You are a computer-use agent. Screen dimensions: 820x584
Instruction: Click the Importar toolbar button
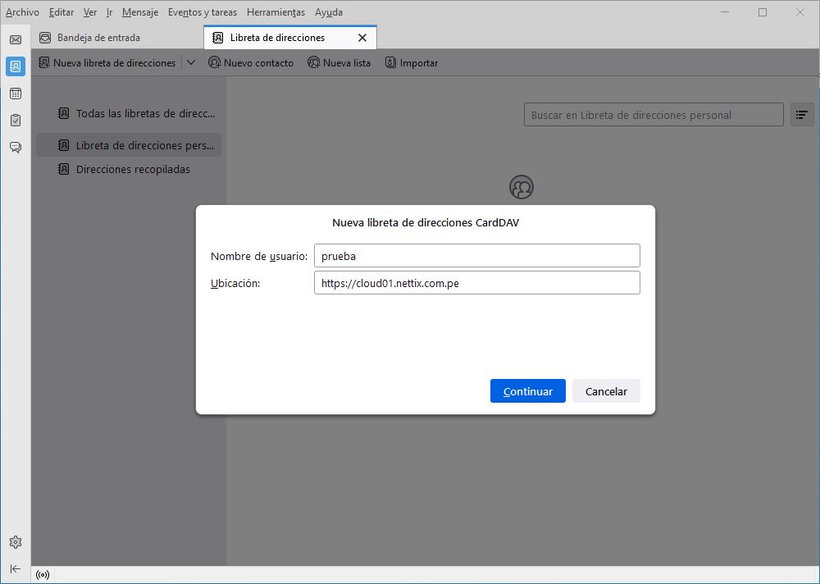tap(412, 62)
